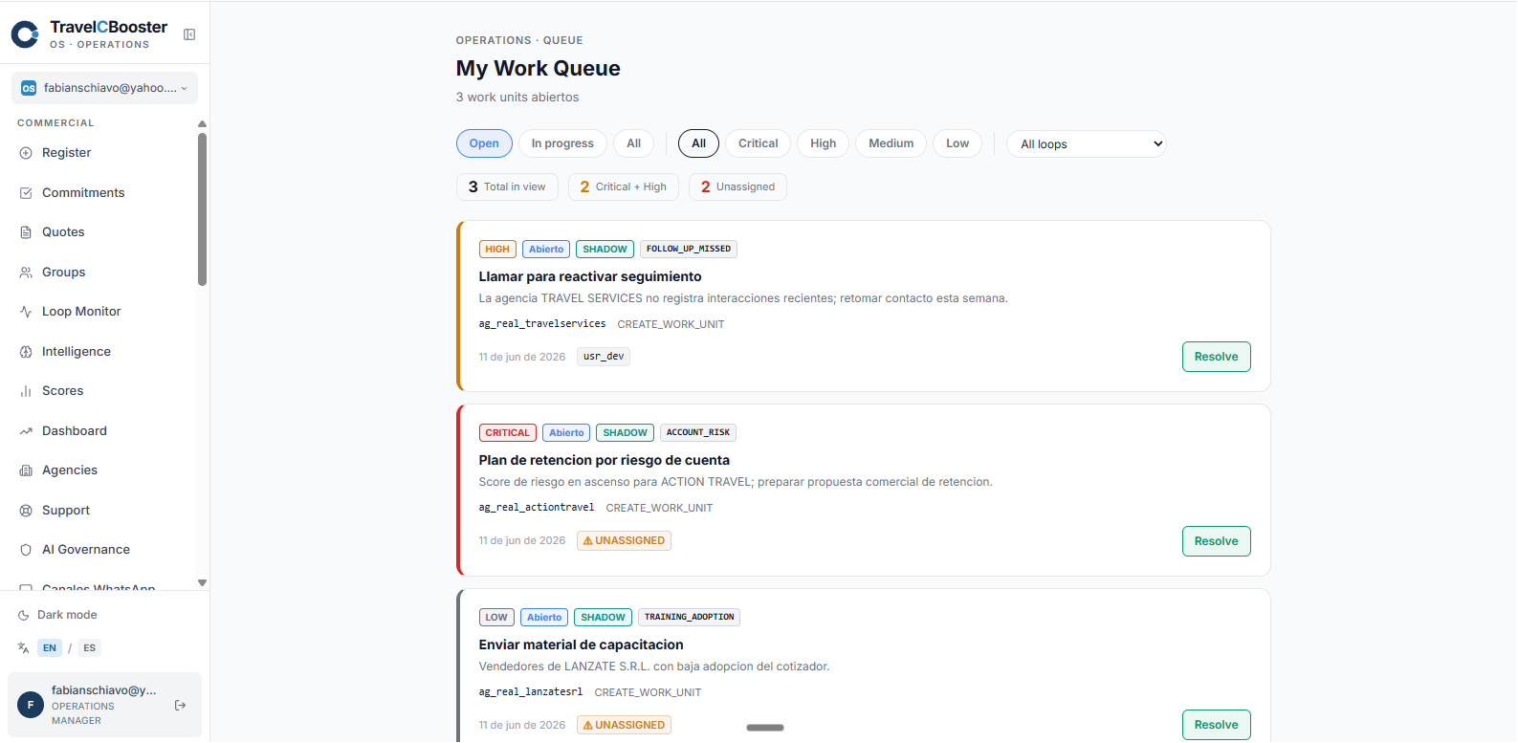
Task: Click the Scores bar chart icon
Action: (26, 391)
